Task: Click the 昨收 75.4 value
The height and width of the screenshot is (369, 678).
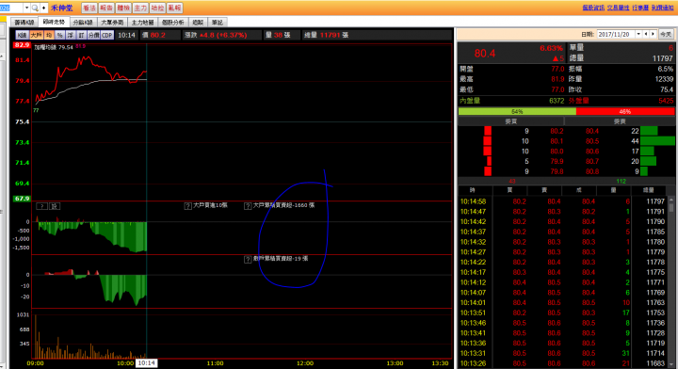Action: [667, 89]
